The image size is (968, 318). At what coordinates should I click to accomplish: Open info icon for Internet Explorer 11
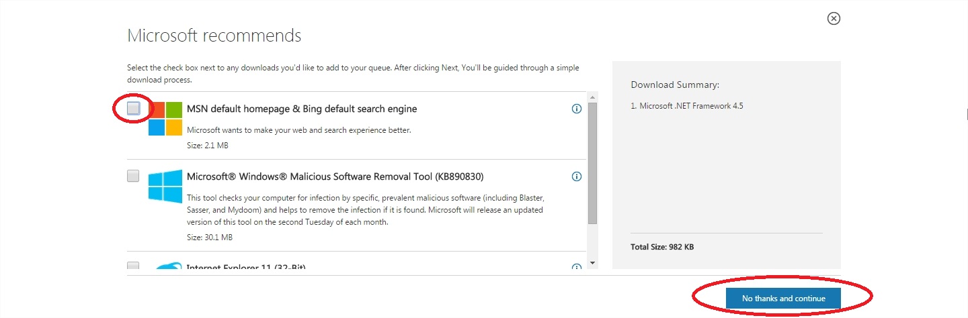(x=576, y=268)
